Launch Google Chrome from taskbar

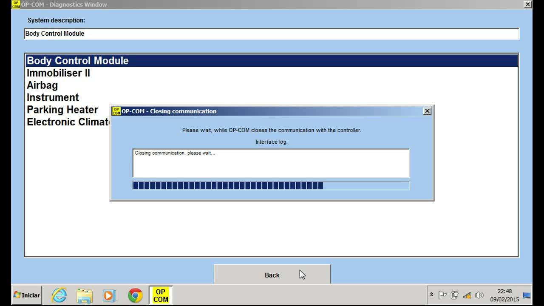coord(135,295)
